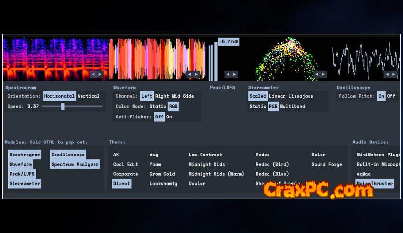Set Waveform color mode to RGB
Image resolution: width=403 pixels, height=233 pixels.
pos(173,106)
